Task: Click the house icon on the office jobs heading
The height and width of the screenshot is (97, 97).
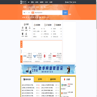Action: point(34,25)
